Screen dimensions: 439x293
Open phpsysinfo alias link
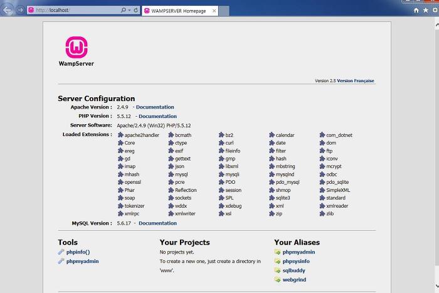[296, 261]
